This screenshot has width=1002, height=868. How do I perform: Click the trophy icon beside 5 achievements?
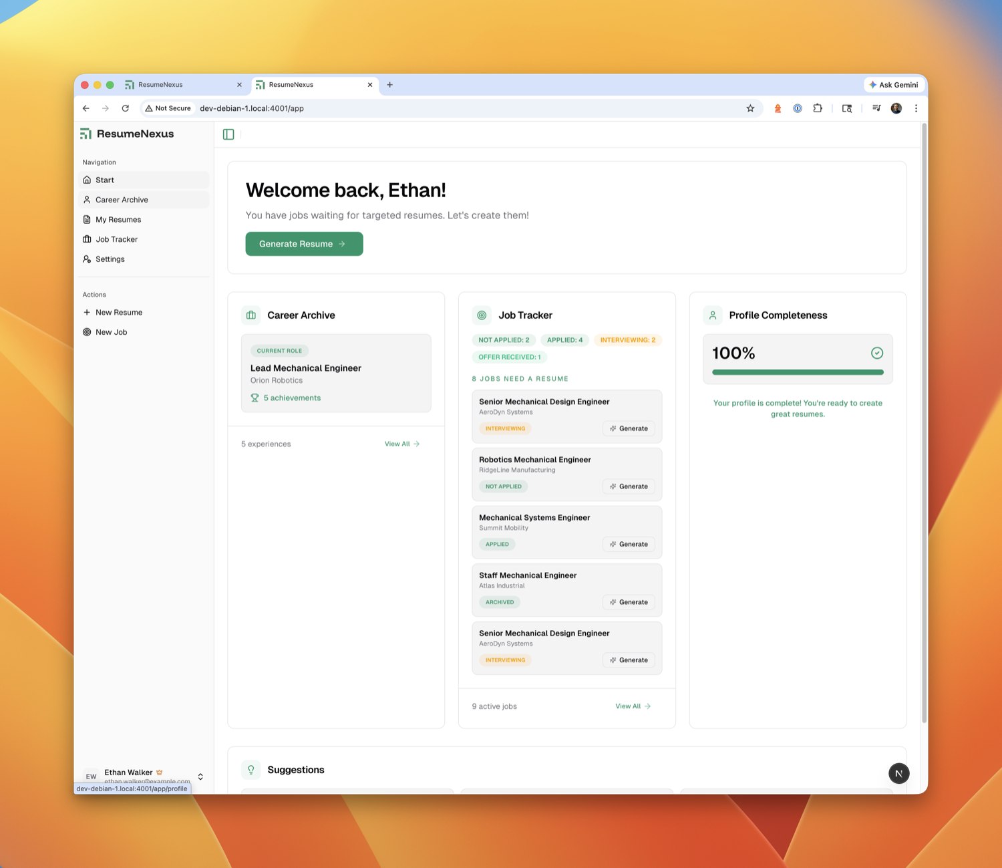[255, 398]
